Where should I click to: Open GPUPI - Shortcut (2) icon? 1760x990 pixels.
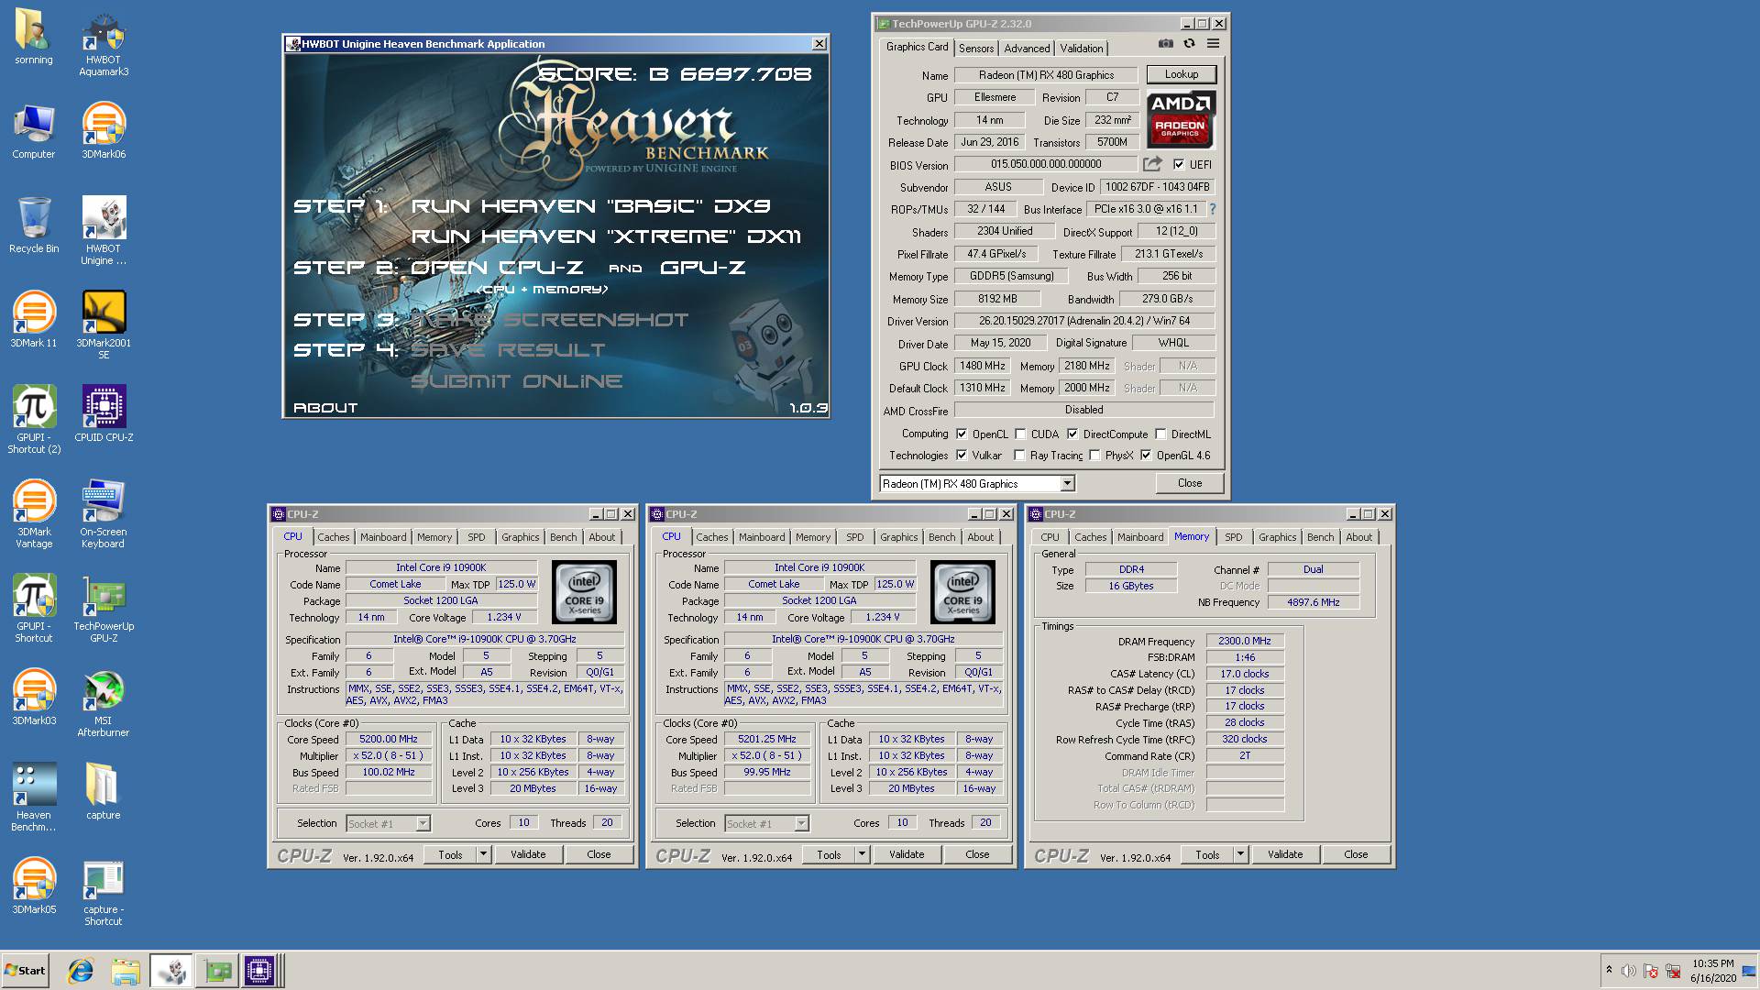tap(34, 421)
